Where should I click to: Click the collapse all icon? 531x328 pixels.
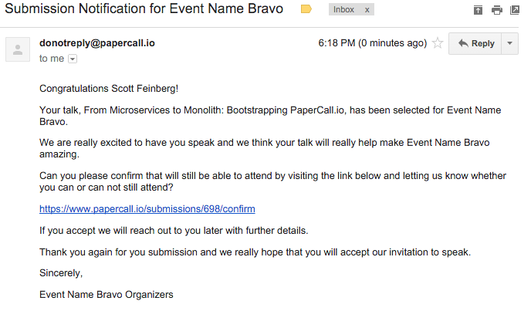(x=479, y=10)
